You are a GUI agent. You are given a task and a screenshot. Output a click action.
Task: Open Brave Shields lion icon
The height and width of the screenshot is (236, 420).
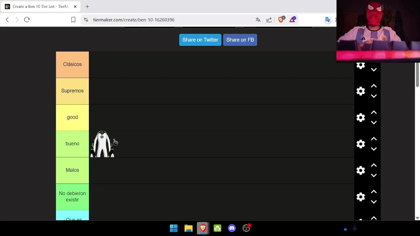(x=281, y=20)
